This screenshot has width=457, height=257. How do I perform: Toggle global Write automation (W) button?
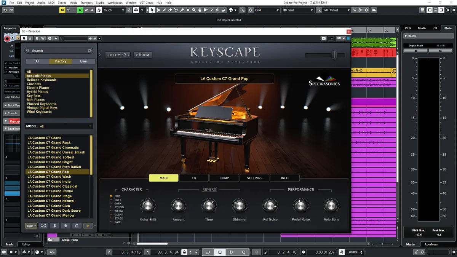[86, 10]
